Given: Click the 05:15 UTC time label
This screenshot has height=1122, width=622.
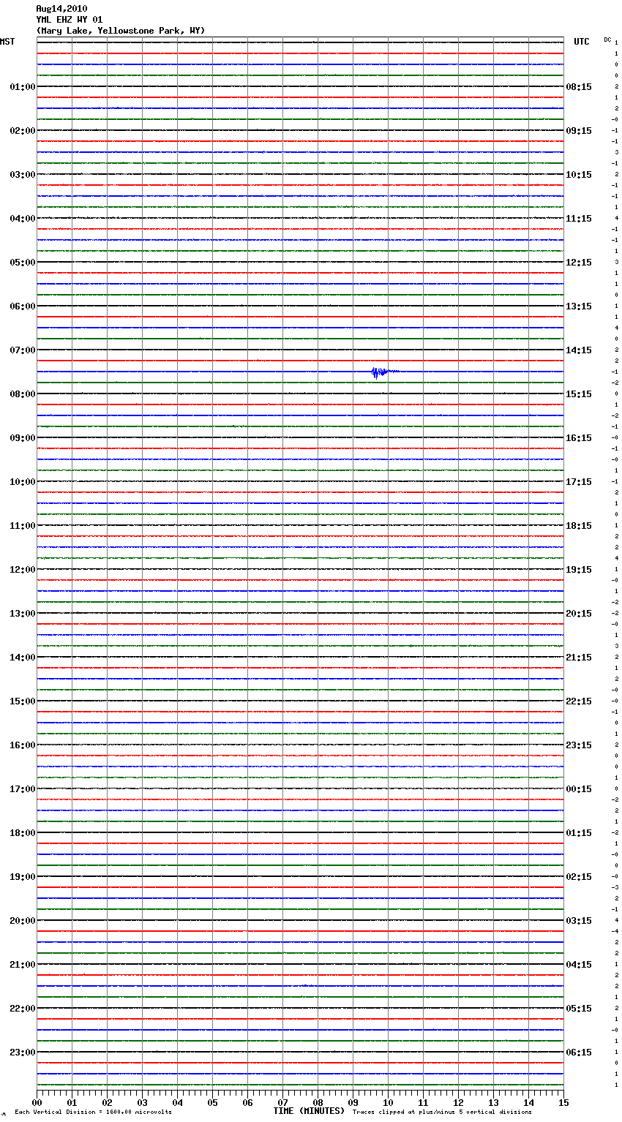Looking at the screenshot, I should tap(579, 1009).
